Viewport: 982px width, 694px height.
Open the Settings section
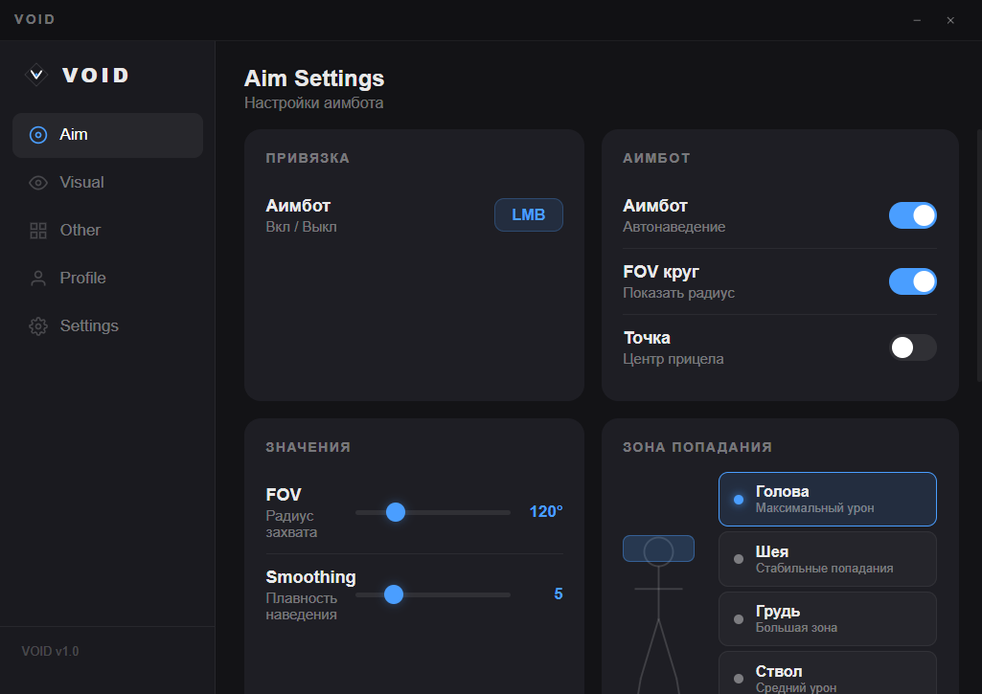107,326
